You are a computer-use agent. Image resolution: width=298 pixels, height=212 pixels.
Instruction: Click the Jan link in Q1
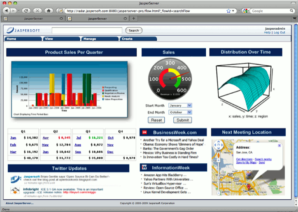[13, 138]
